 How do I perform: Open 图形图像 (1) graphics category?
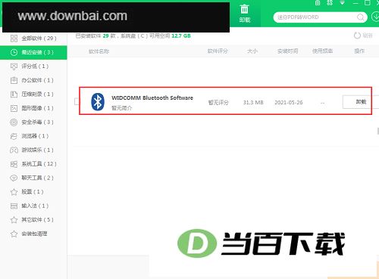[x=33, y=108]
